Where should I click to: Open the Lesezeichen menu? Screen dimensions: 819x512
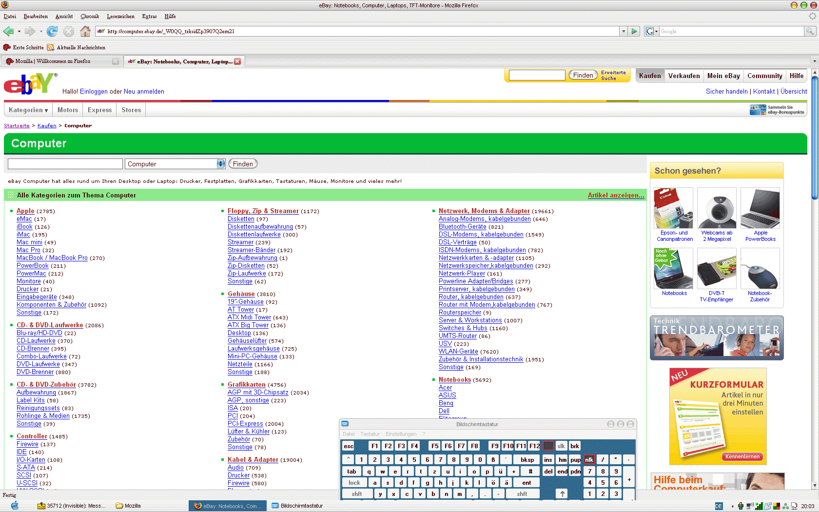pyautogui.click(x=120, y=16)
